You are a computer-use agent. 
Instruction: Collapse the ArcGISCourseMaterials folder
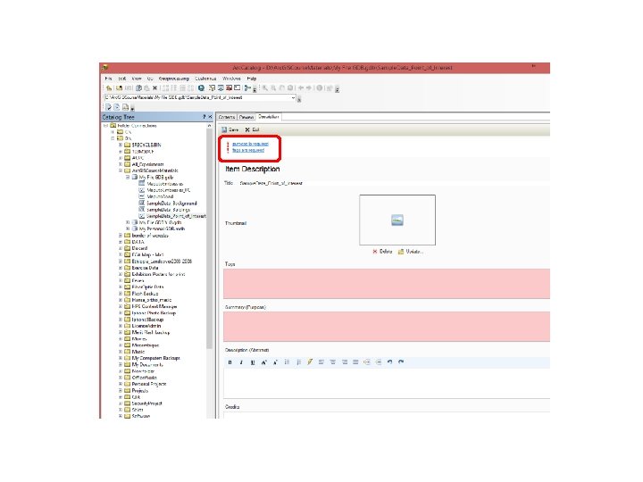(x=121, y=170)
